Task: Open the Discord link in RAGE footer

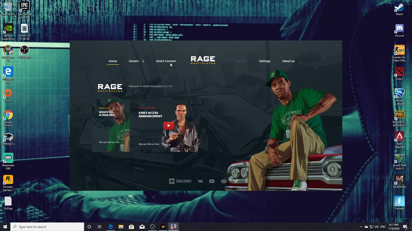Action: 180,181
